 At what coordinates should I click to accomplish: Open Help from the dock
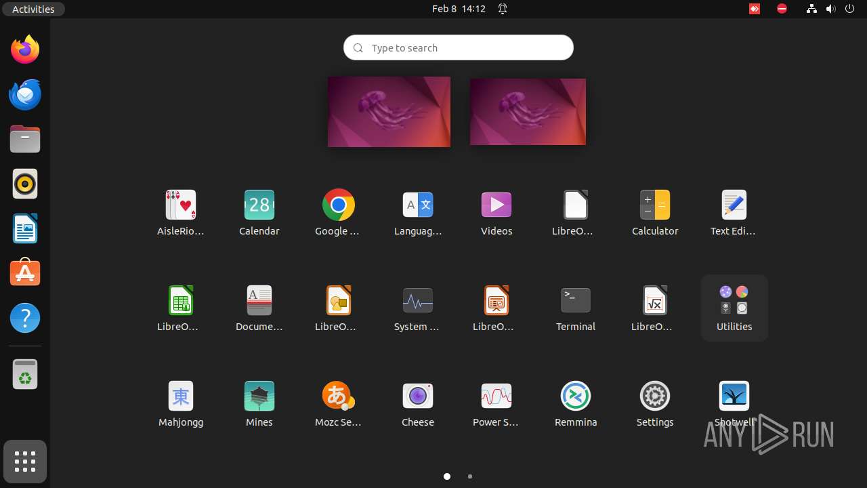25,318
